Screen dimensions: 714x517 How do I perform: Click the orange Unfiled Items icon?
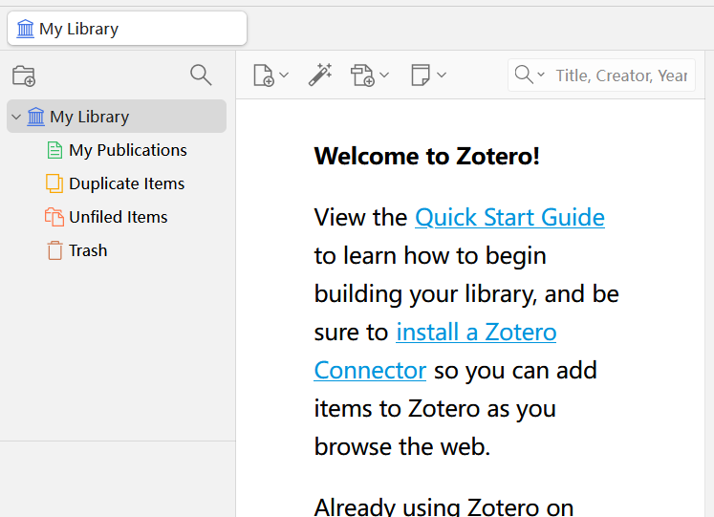click(x=54, y=217)
